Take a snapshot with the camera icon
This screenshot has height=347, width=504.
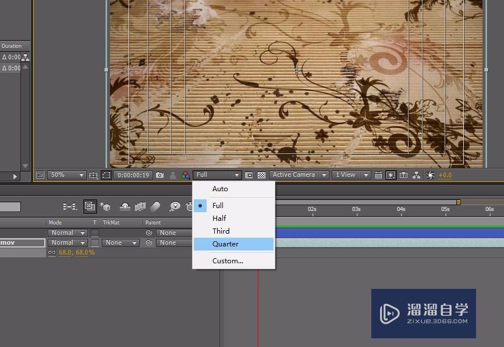click(159, 175)
